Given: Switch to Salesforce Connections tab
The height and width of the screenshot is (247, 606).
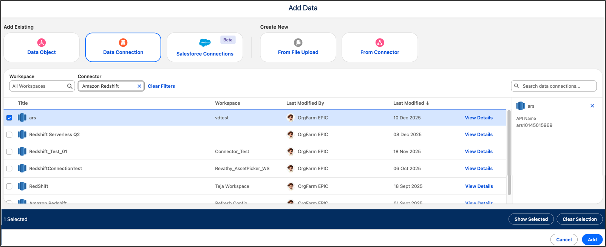Looking at the screenshot, I should coord(205,47).
